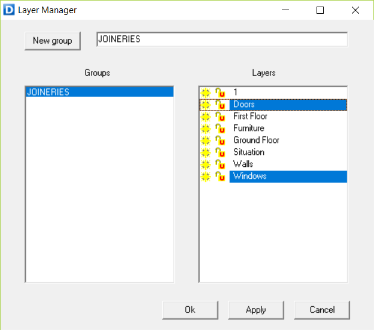This screenshot has width=374, height=330.
Task: Select the First Floor layer name
Action: [x=250, y=116]
